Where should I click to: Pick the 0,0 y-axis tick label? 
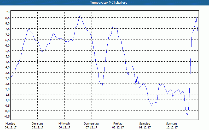[7, 111]
